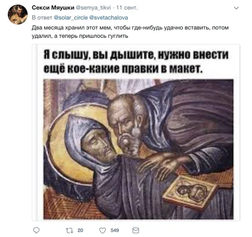Click the В ответ reply label
Screen dimensions: 252x237
coord(42,18)
